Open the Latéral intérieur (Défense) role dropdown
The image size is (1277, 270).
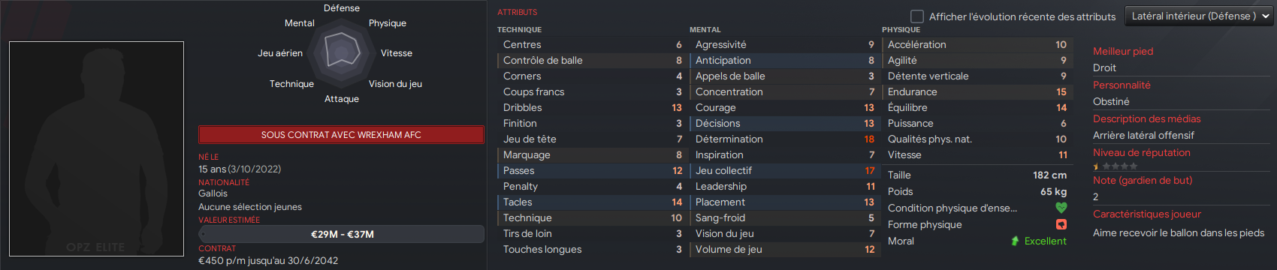(x=1200, y=16)
